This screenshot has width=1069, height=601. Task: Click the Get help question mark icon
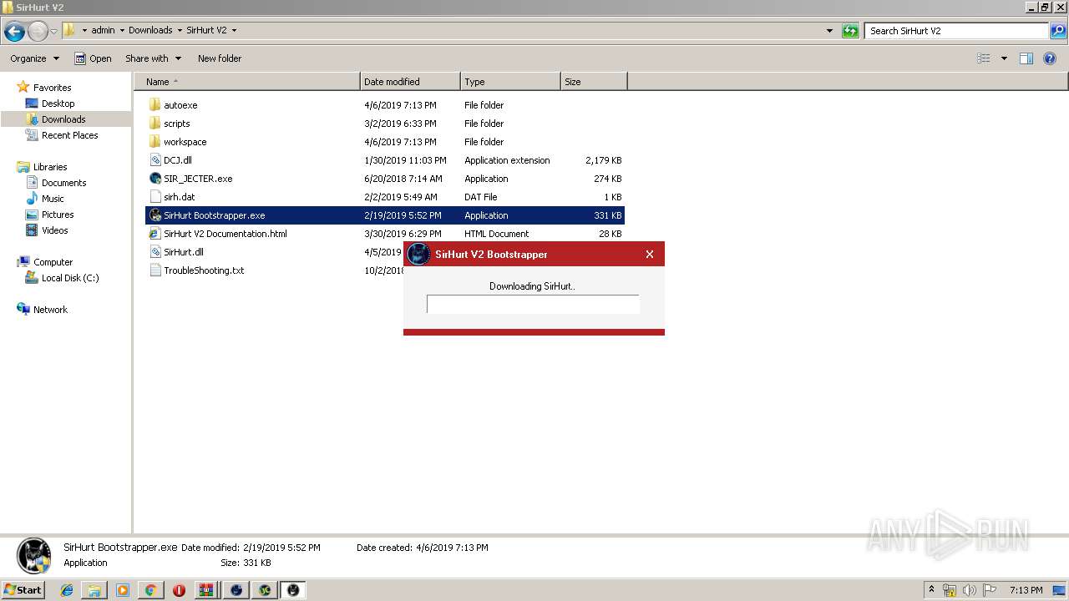tap(1050, 58)
